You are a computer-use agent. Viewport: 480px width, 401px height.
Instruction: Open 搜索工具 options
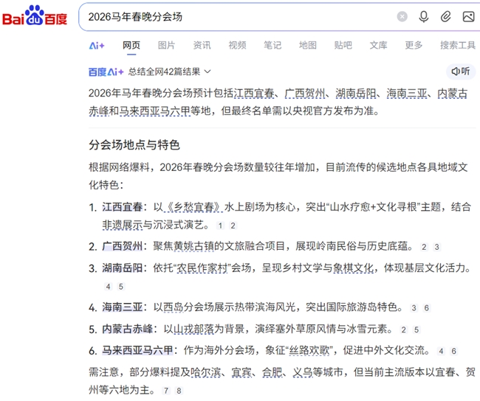(x=457, y=45)
